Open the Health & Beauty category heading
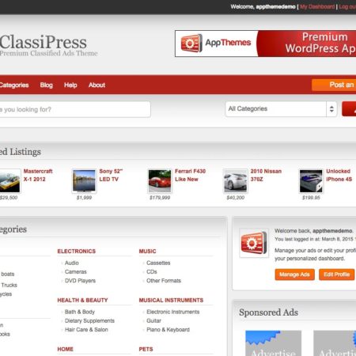 pos(82,300)
